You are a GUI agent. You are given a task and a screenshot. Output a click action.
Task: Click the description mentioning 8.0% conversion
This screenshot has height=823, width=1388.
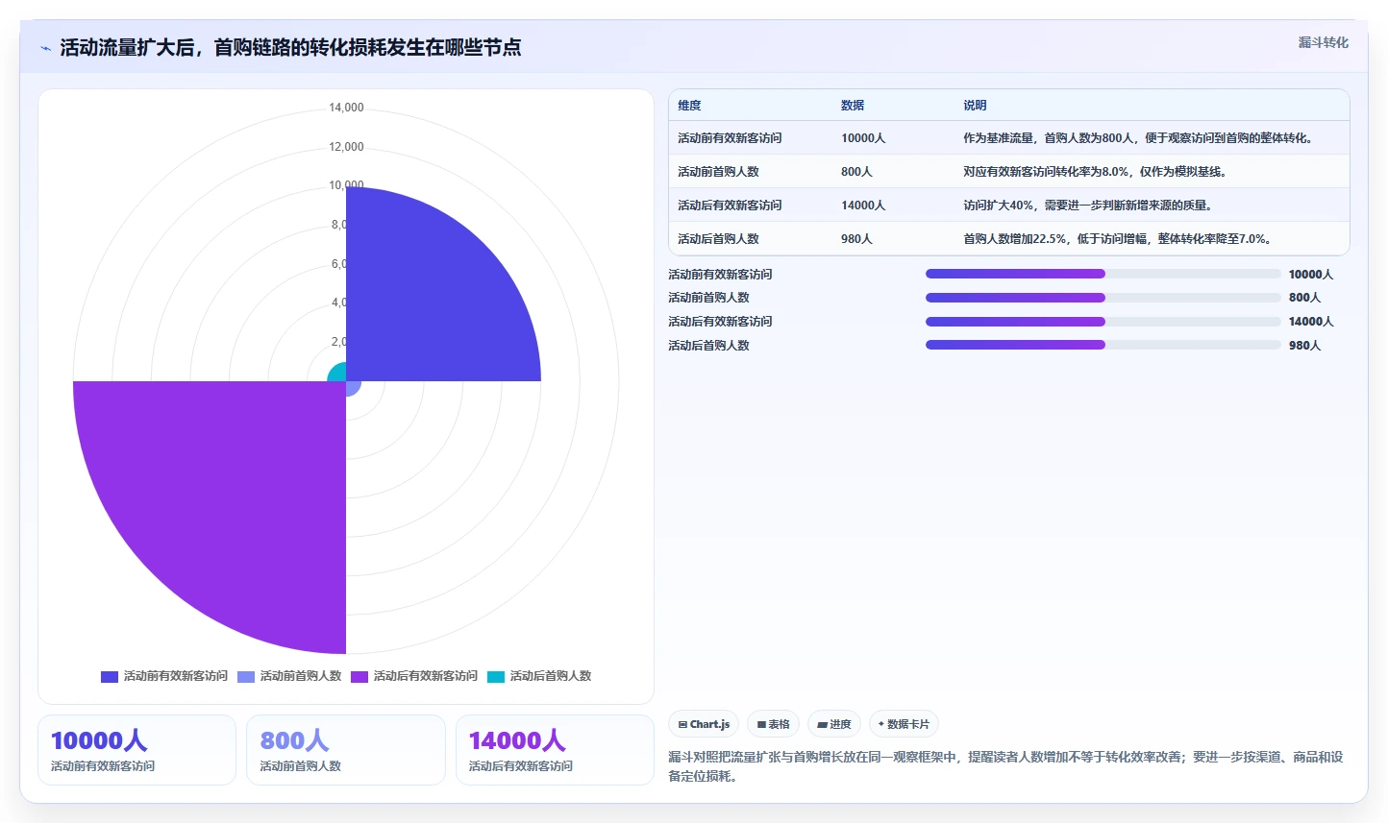(1095, 172)
